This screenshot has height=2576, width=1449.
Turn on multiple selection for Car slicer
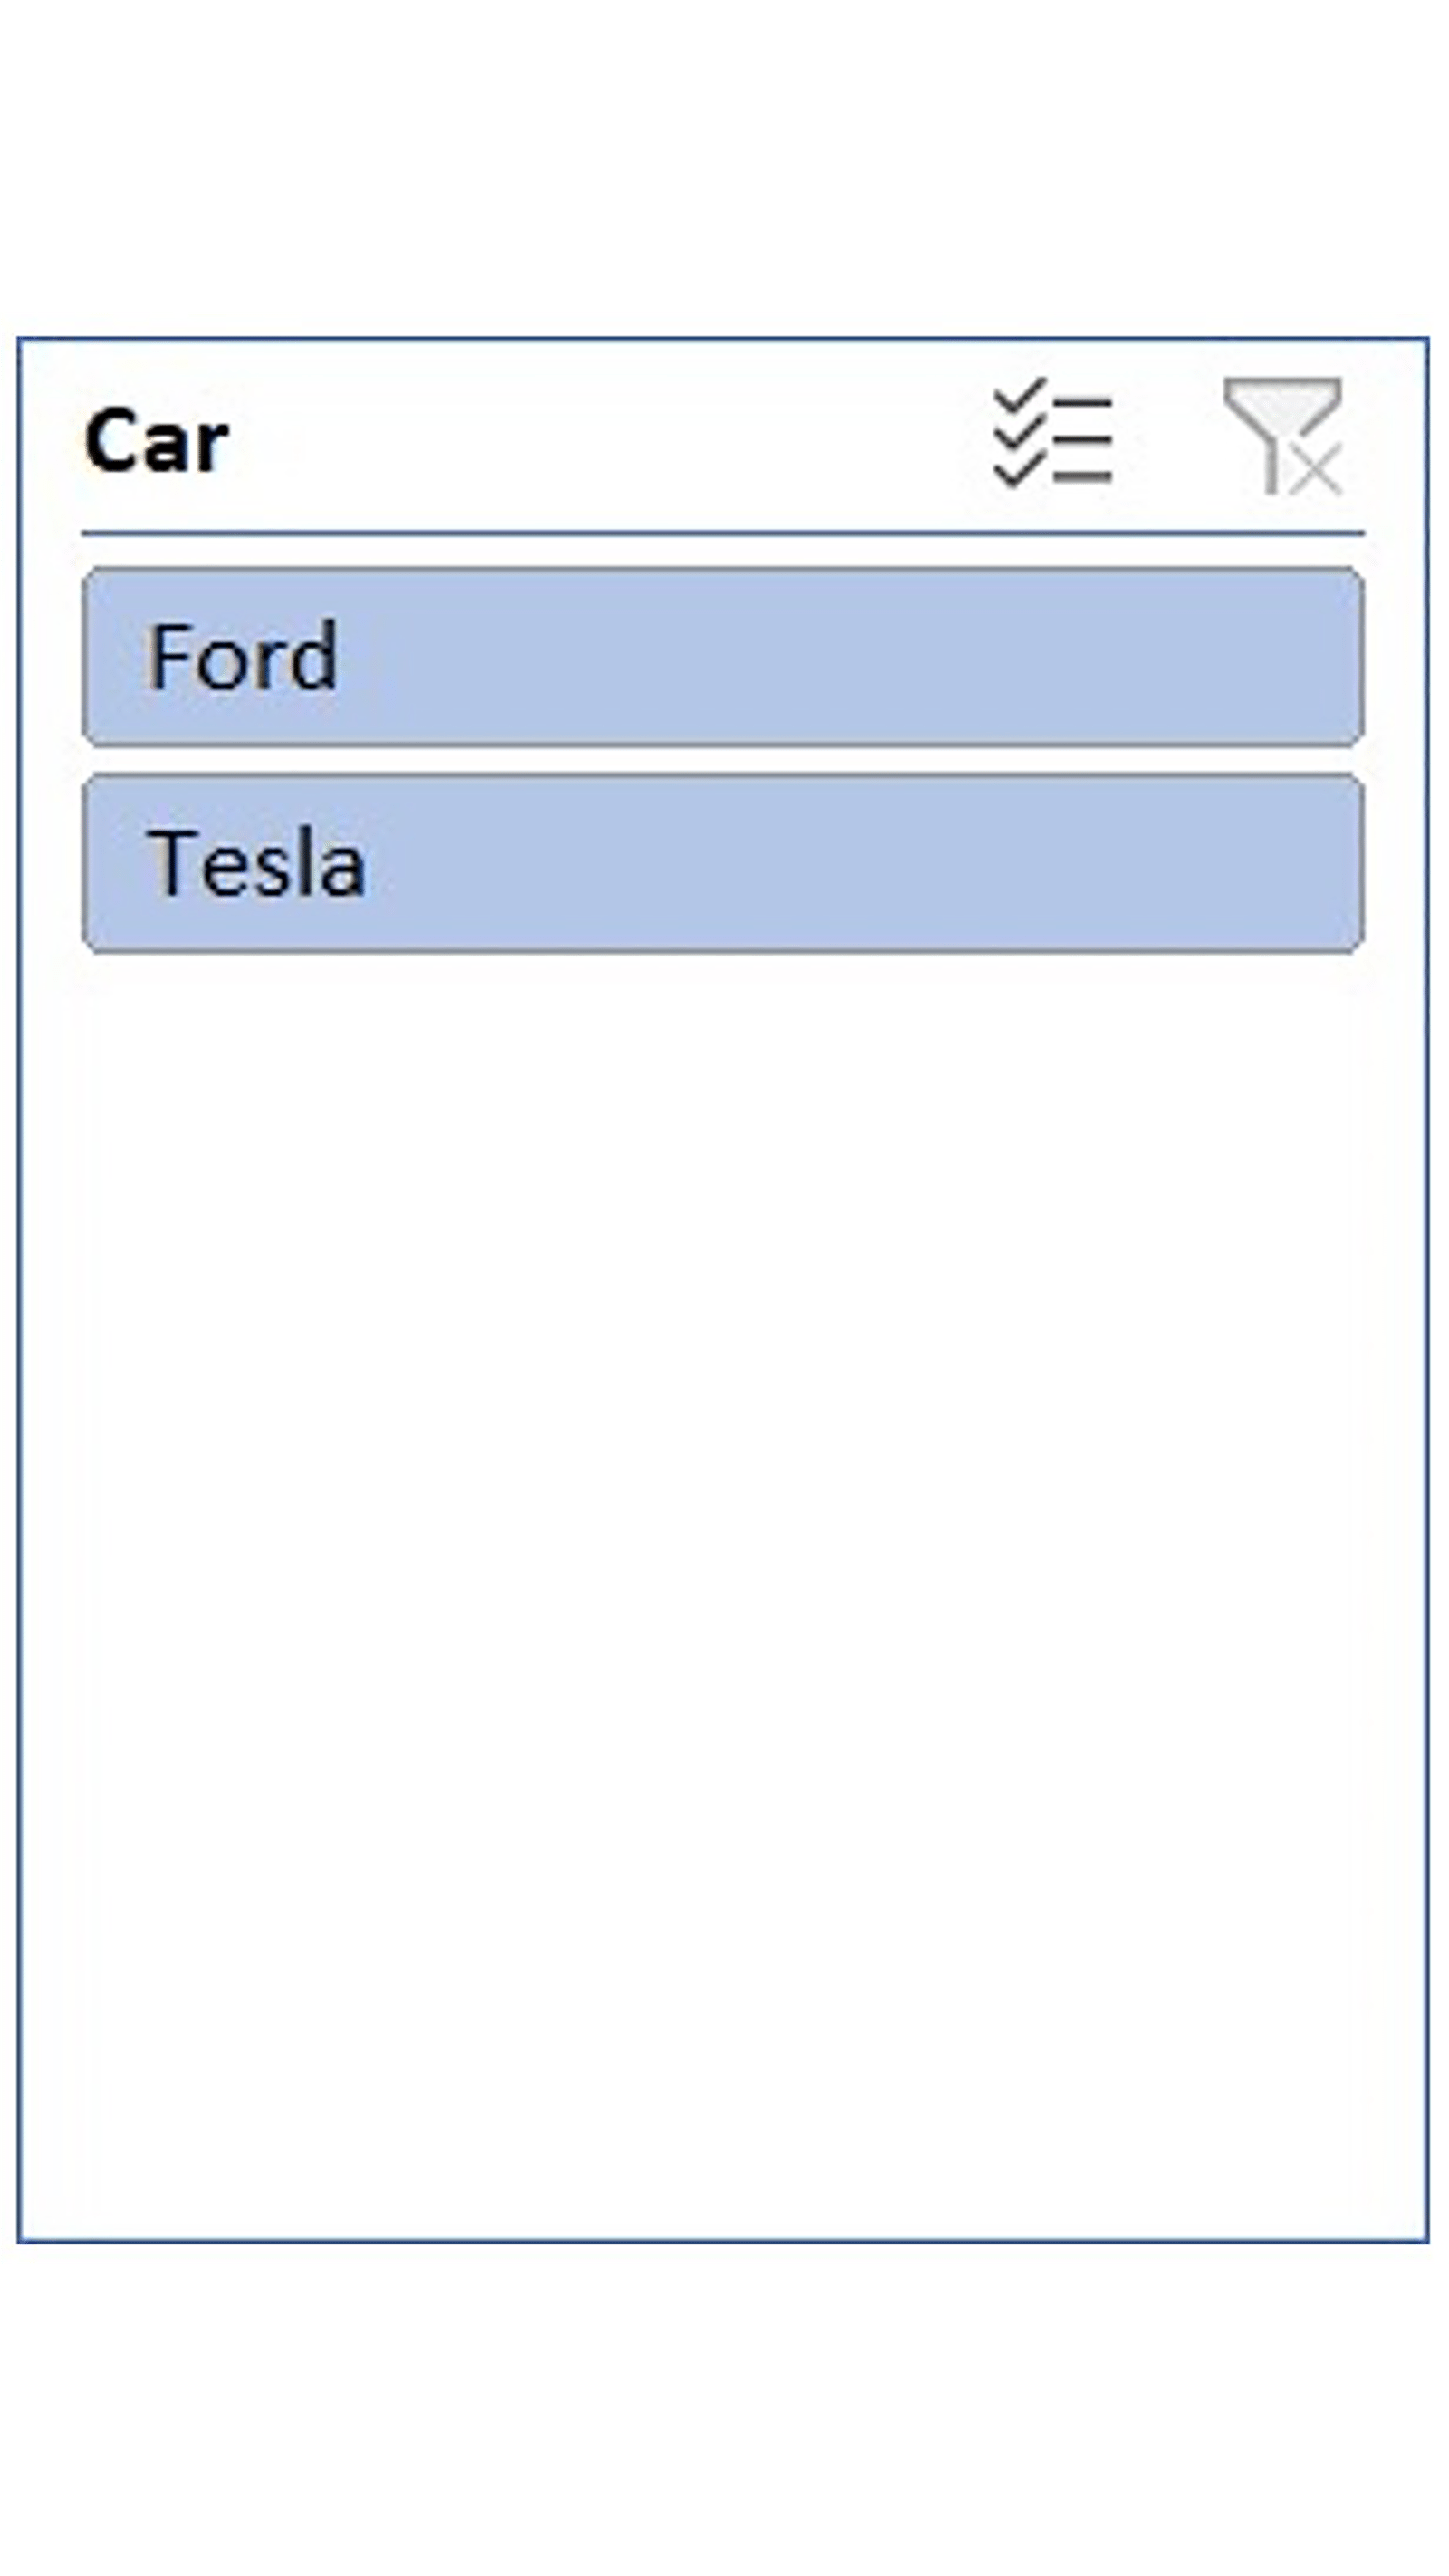[x=1052, y=435]
